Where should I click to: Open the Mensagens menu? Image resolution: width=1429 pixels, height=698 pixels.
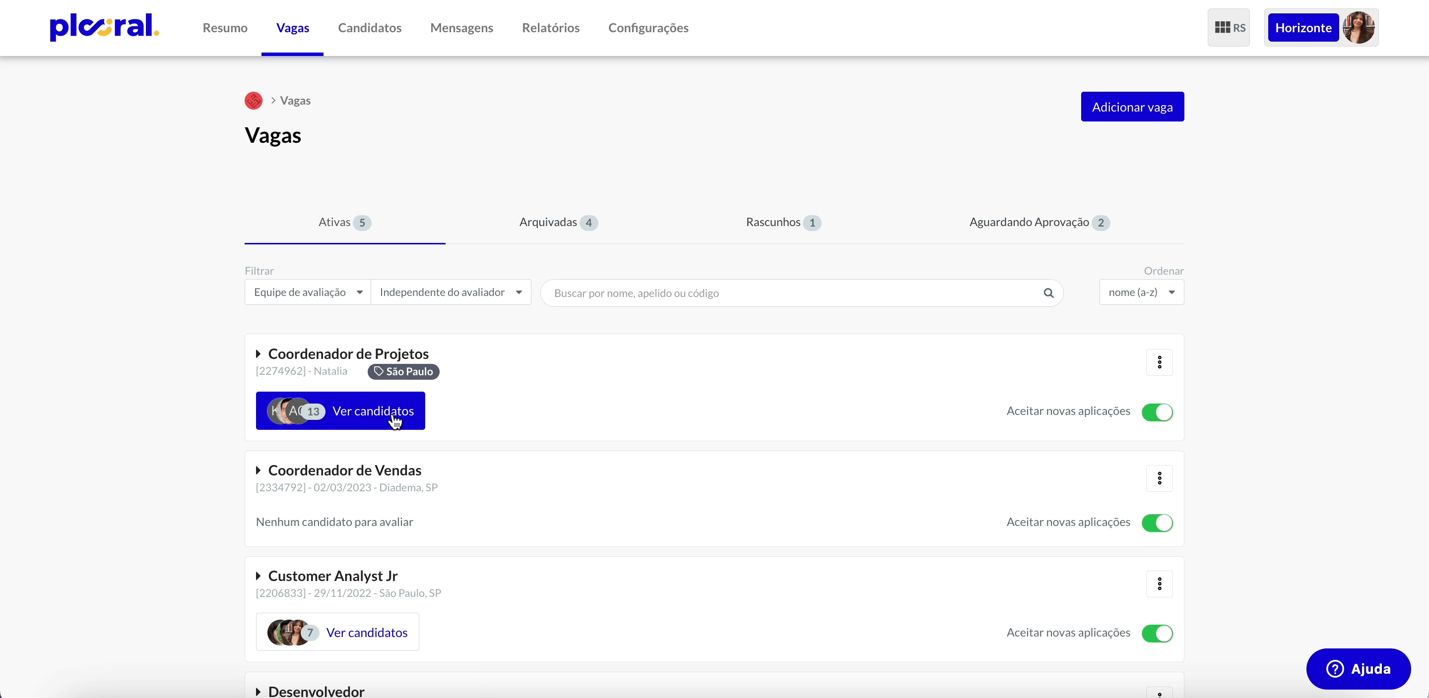tap(461, 28)
